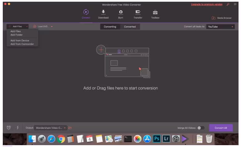This screenshot has width=241, height=147.
Task: Open the Trash in the dock
Action: click(209, 139)
